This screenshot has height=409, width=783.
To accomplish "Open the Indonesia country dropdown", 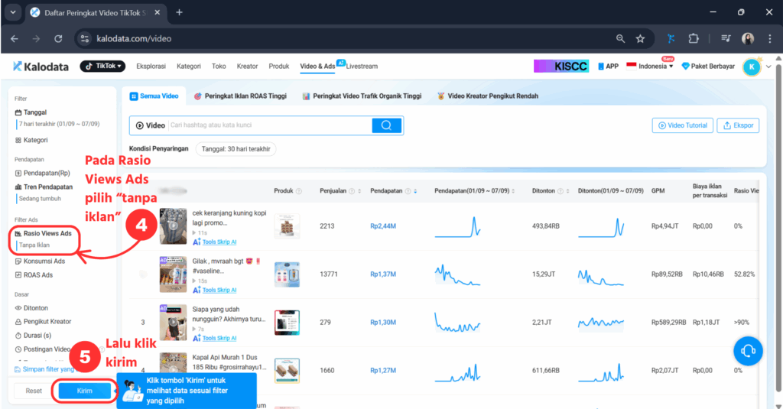I will pyautogui.click(x=650, y=66).
